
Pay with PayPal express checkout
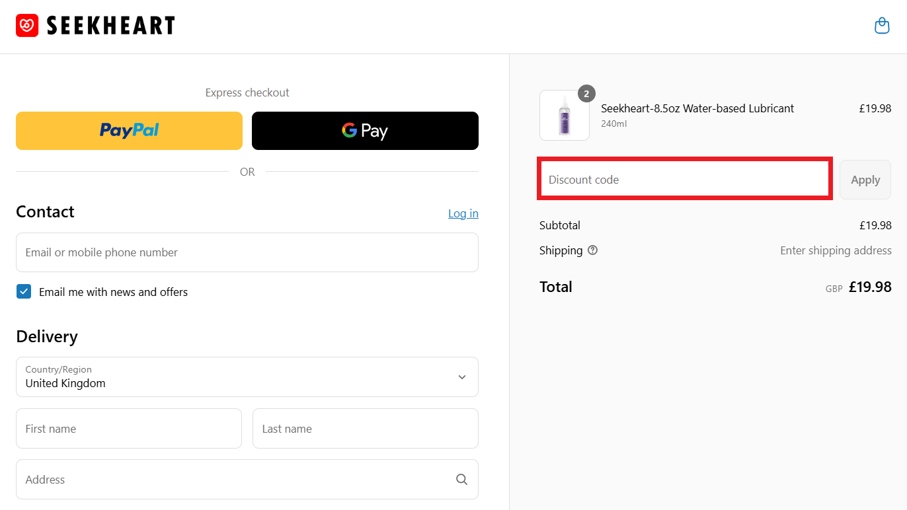[129, 131]
